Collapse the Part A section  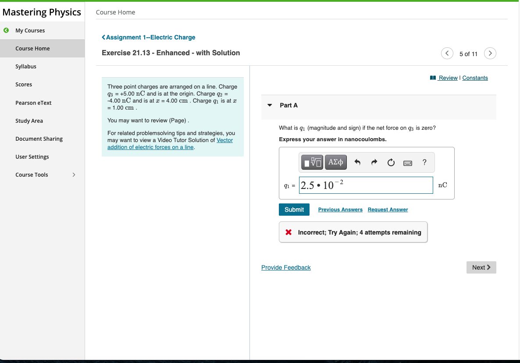[270, 105]
